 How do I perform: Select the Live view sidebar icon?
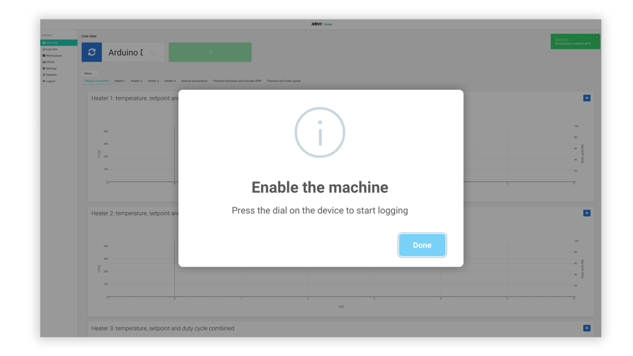[x=44, y=43]
